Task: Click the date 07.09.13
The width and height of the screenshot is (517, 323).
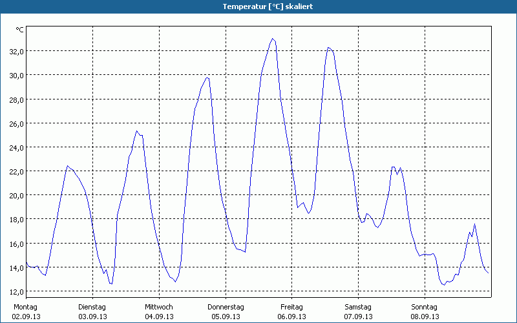Action: point(359,317)
